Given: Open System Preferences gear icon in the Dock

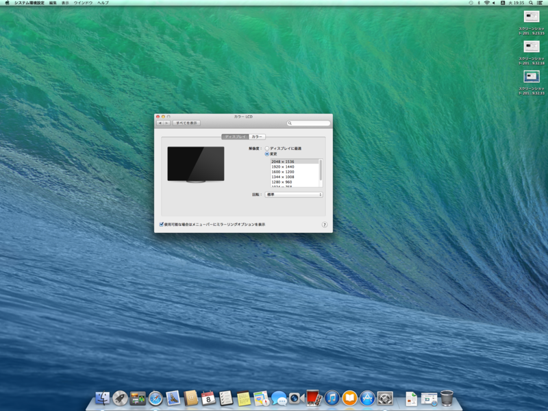Looking at the screenshot, I should (x=385, y=398).
